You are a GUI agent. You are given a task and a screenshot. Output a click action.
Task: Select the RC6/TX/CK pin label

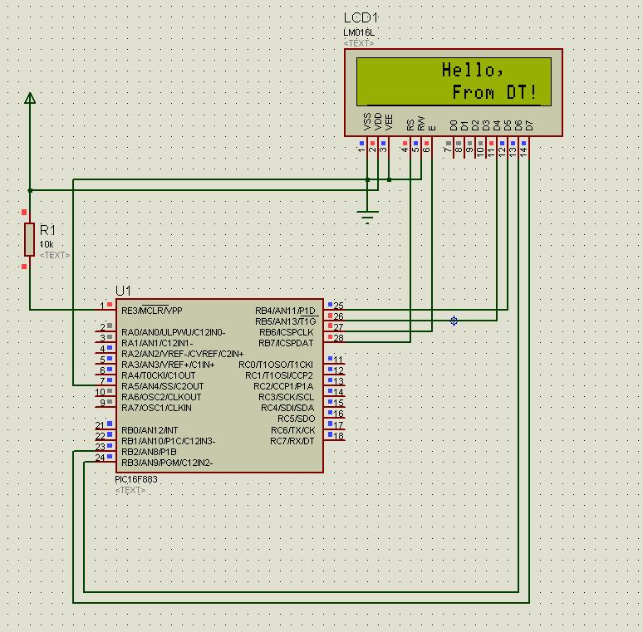[292, 430]
